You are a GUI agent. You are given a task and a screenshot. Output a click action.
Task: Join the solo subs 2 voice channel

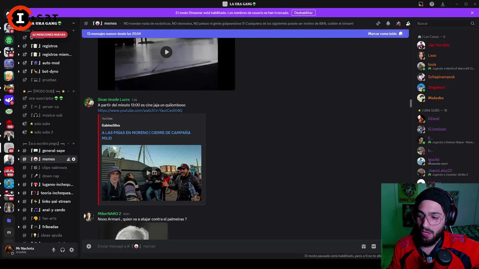[49, 132]
